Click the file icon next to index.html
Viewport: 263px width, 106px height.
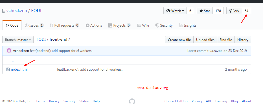click(x=8, y=69)
